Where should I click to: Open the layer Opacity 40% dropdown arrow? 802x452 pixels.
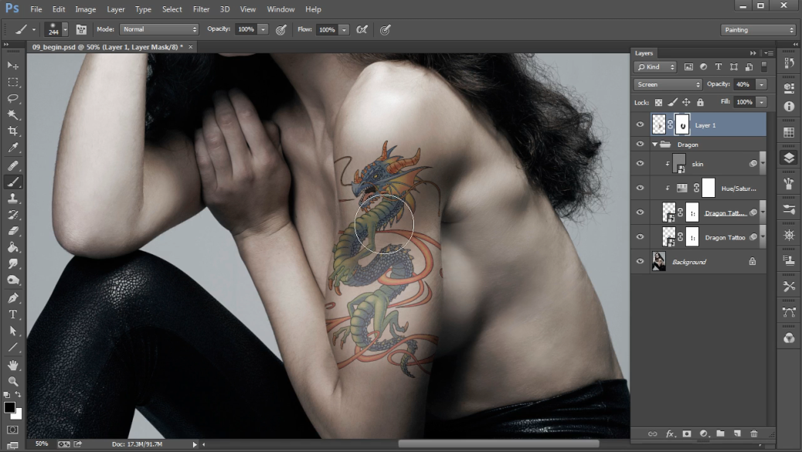(762, 84)
